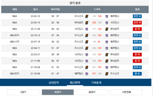Click 원정 승 badge for 22-10-13 game
Image resolution: width=153 pixels, height=96 pixels.
pos(137,35)
